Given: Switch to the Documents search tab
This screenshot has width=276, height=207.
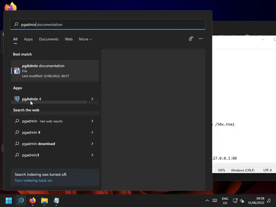Looking at the screenshot, I should tap(49, 39).
